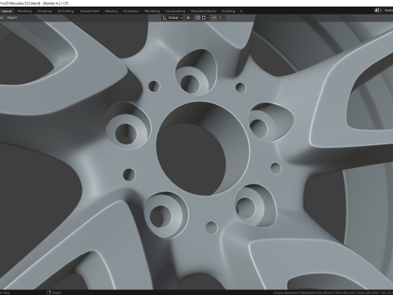
Task: Switch to the Texture Paint workspace tab
Action: (x=89, y=11)
